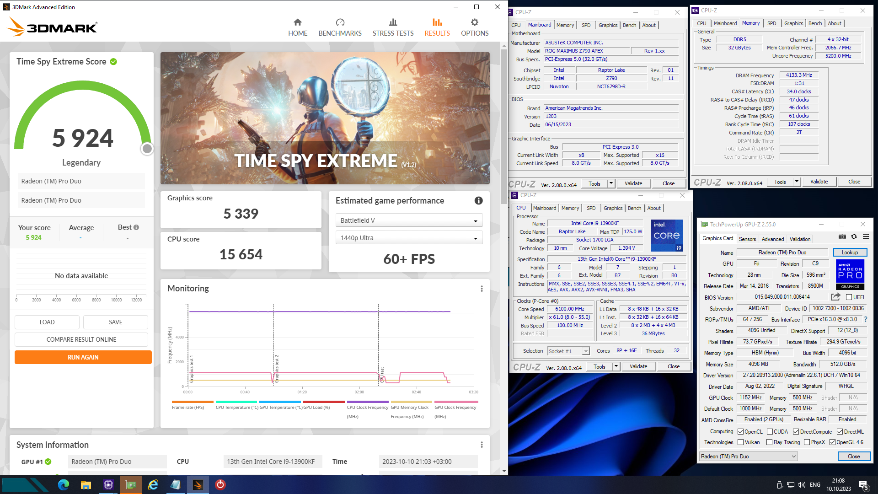Click the AMD Radeon Pro logo in GPU-Z
Screen dimensions: 878x494
pyautogui.click(x=850, y=274)
